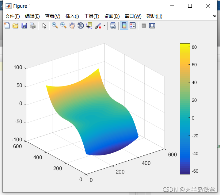Screen dimensions: 220x195
Task: Expand the dock figure arrow at menu bar right
Action: (214, 16)
